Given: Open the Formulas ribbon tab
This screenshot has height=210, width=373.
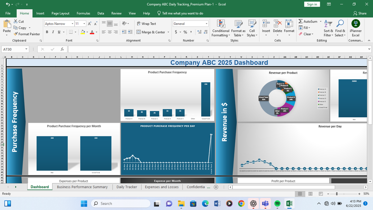Looking at the screenshot, I should (x=83, y=13).
